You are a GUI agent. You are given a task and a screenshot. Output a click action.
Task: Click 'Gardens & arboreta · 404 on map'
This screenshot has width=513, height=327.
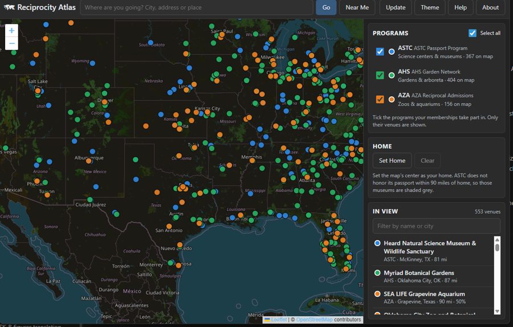(436, 80)
